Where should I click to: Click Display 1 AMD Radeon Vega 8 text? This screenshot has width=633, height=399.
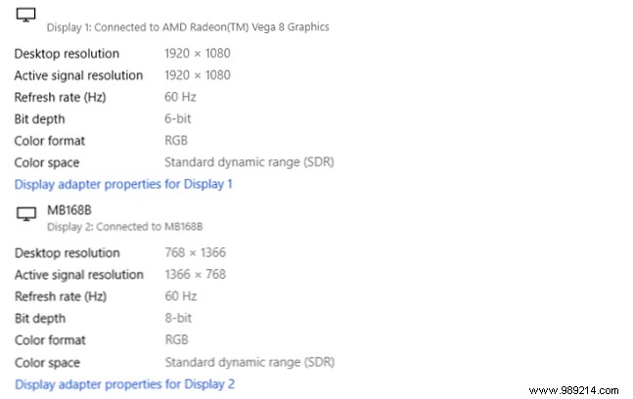pyautogui.click(x=188, y=27)
